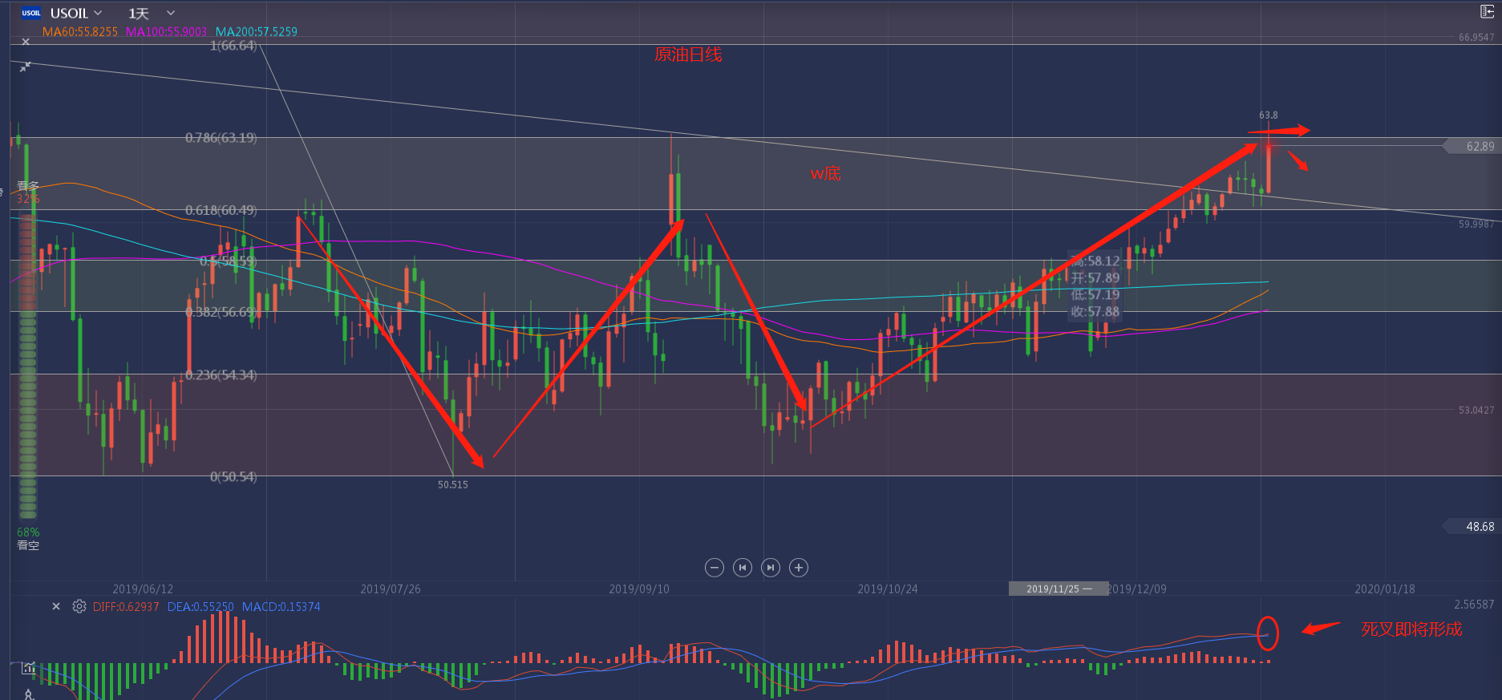Click the MA200 indicator value label
Image resolution: width=1502 pixels, height=700 pixels.
257,32
